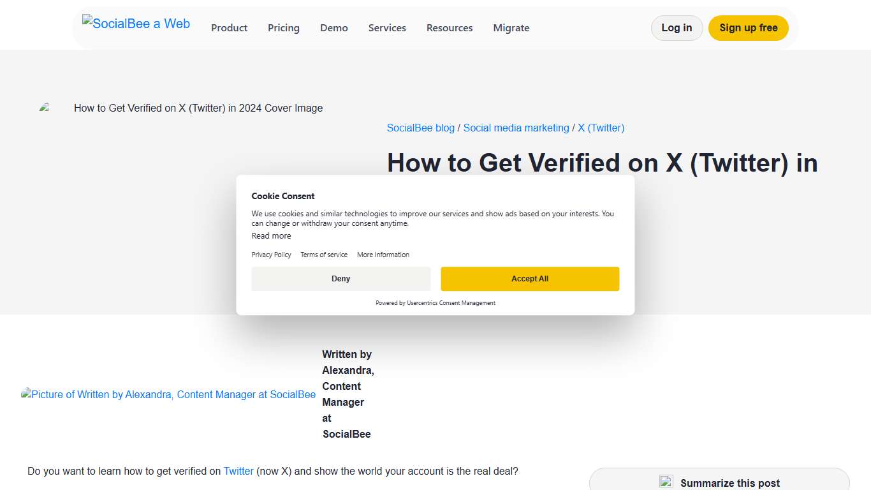Expand cookie details via Read more
The height and width of the screenshot is (490, 871).
pyautogui.click(x=271, y=235)
